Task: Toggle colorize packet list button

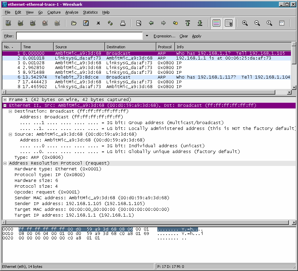Action: tap(216, 23)
